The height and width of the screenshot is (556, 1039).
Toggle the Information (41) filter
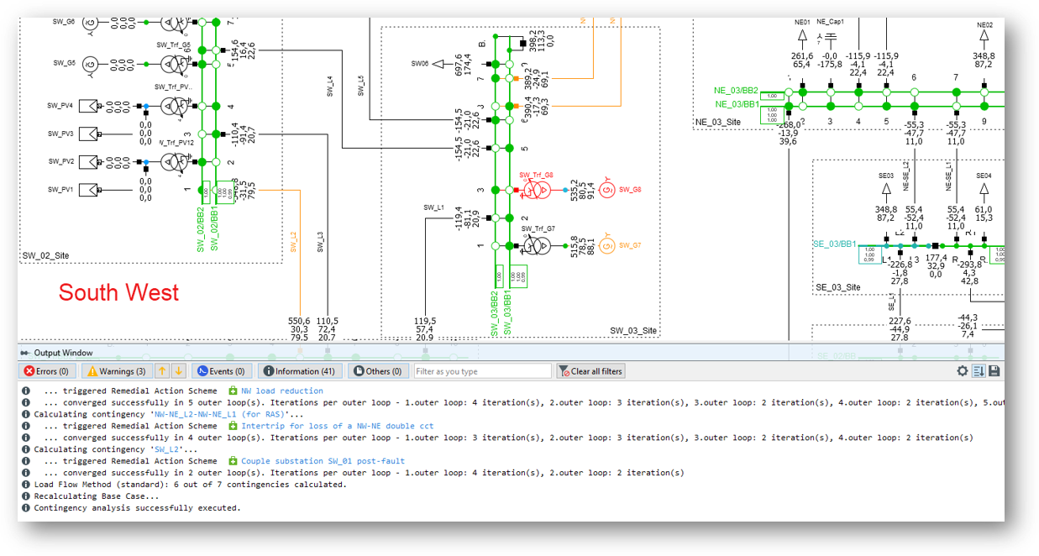tap(300, 371)
